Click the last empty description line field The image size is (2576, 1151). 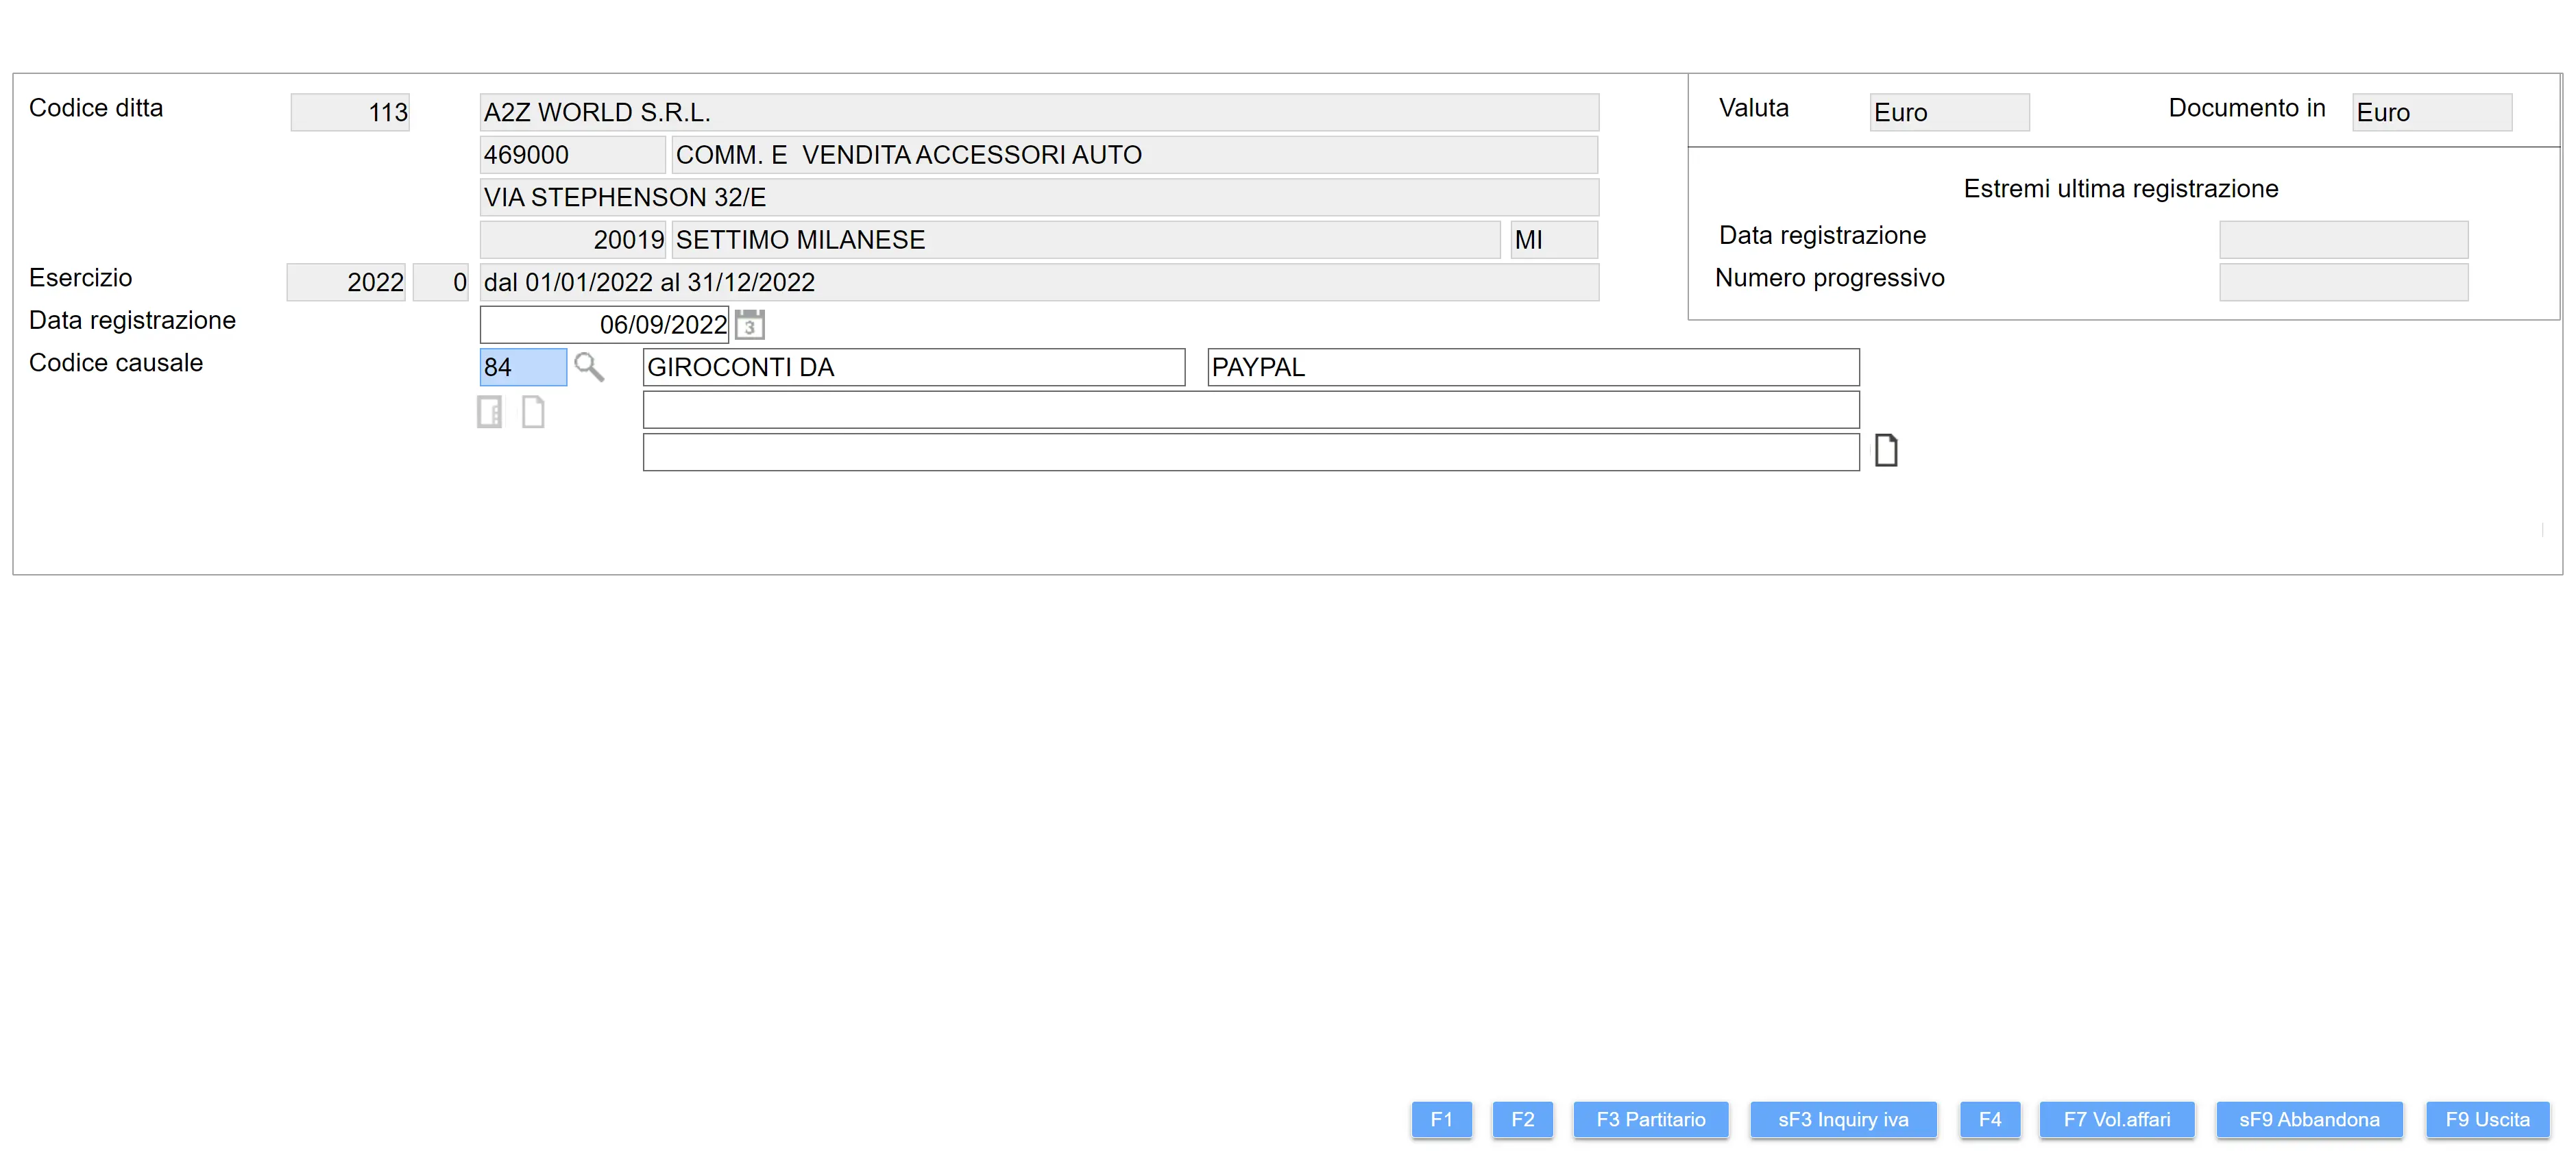(x=1250, y=453)
